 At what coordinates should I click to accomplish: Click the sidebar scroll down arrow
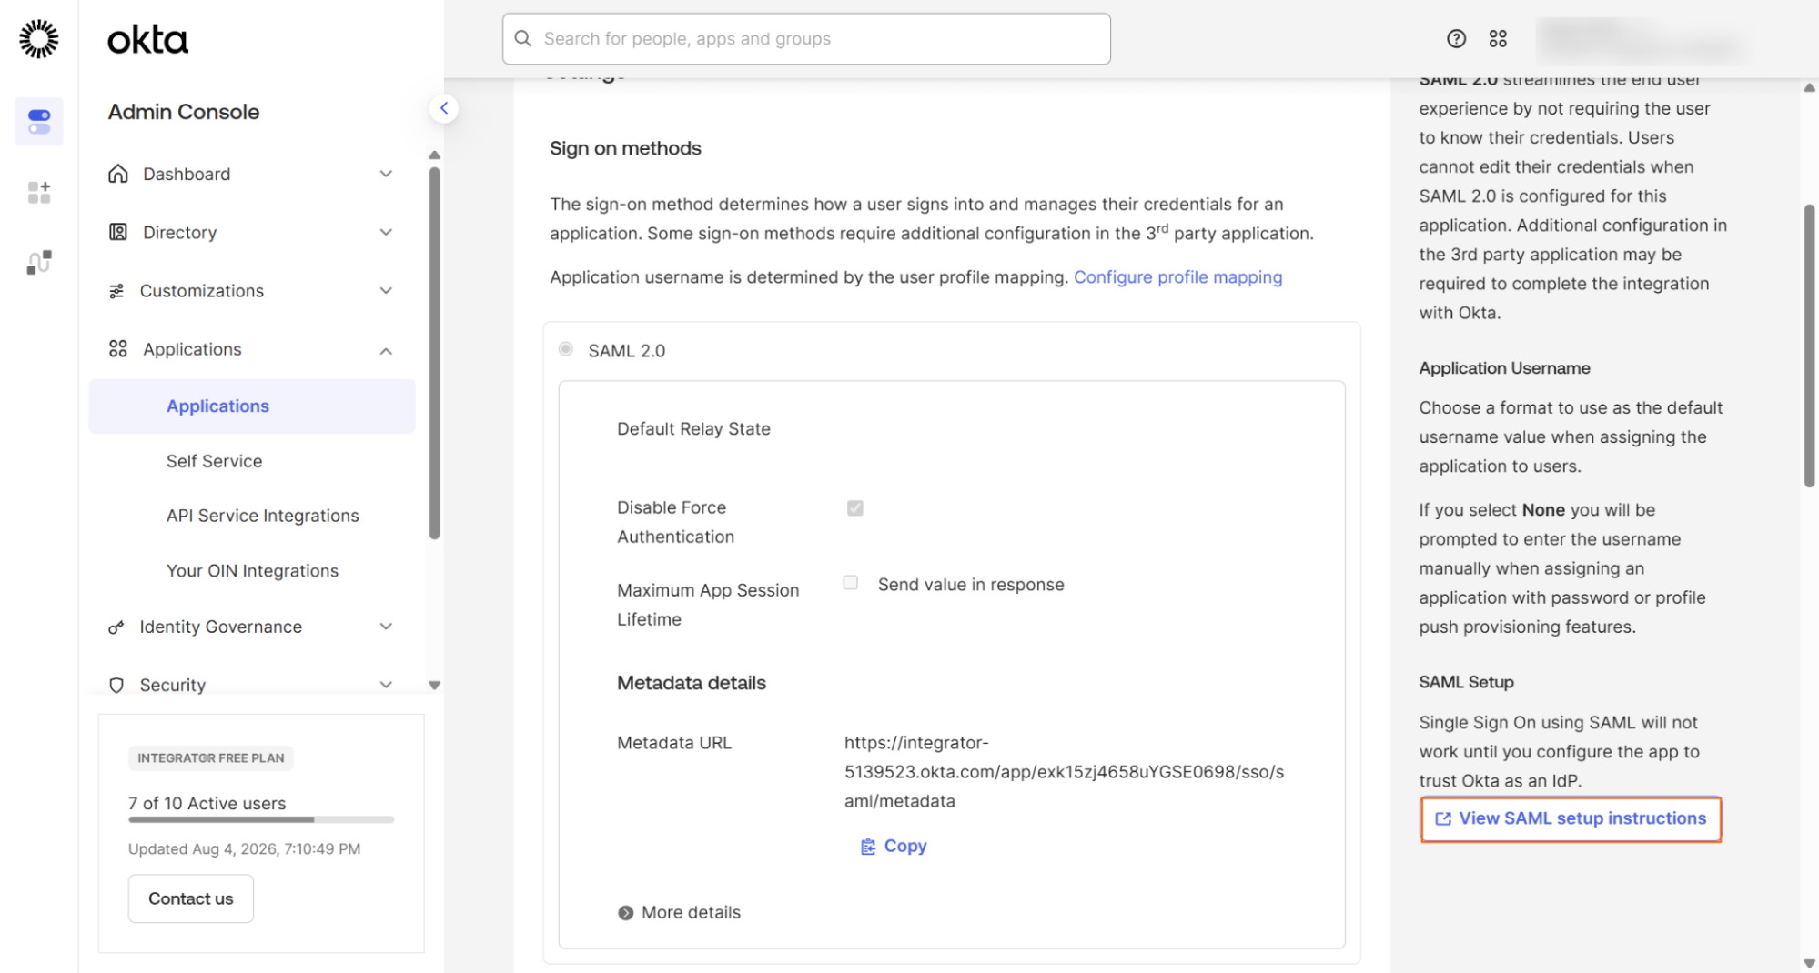click(435, 686)
